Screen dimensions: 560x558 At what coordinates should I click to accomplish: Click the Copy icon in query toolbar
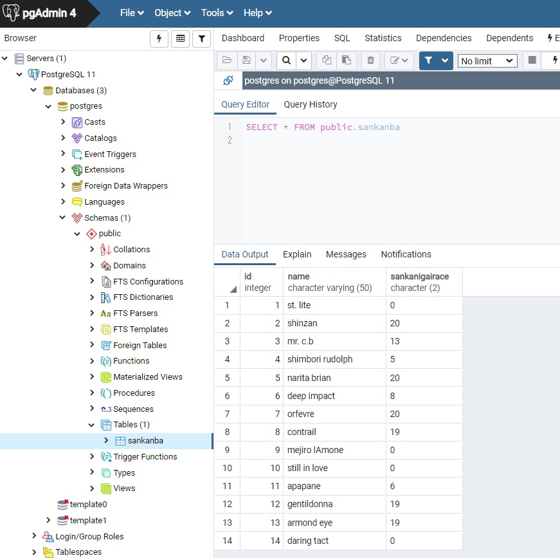click(x=327, y=60)
